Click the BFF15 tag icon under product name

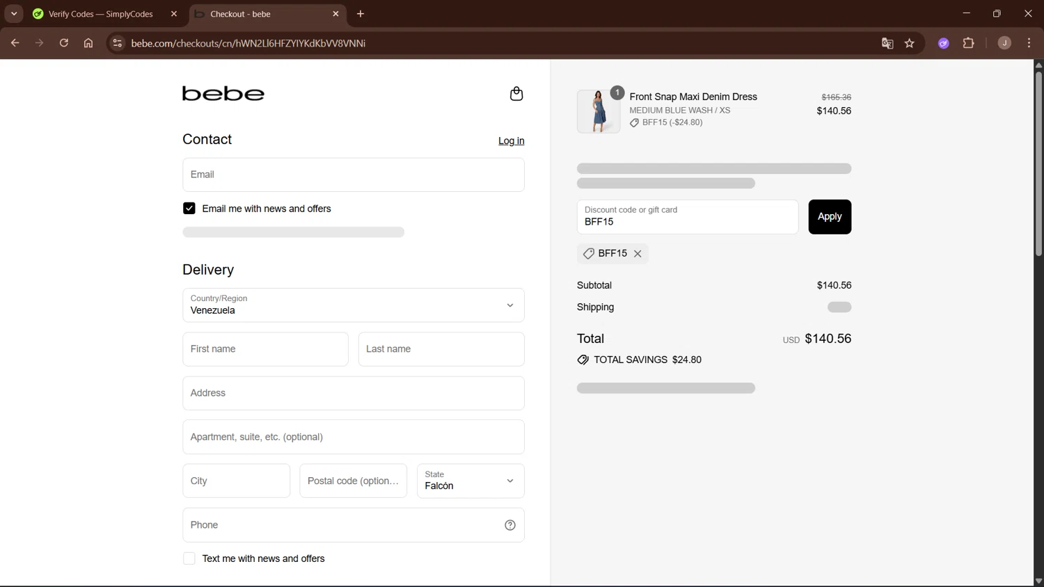(x=634, y=123)
